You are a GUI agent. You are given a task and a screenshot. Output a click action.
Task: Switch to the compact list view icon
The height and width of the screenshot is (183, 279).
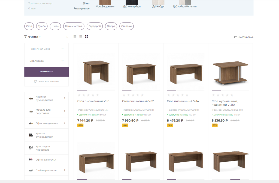tap(75, 37)
